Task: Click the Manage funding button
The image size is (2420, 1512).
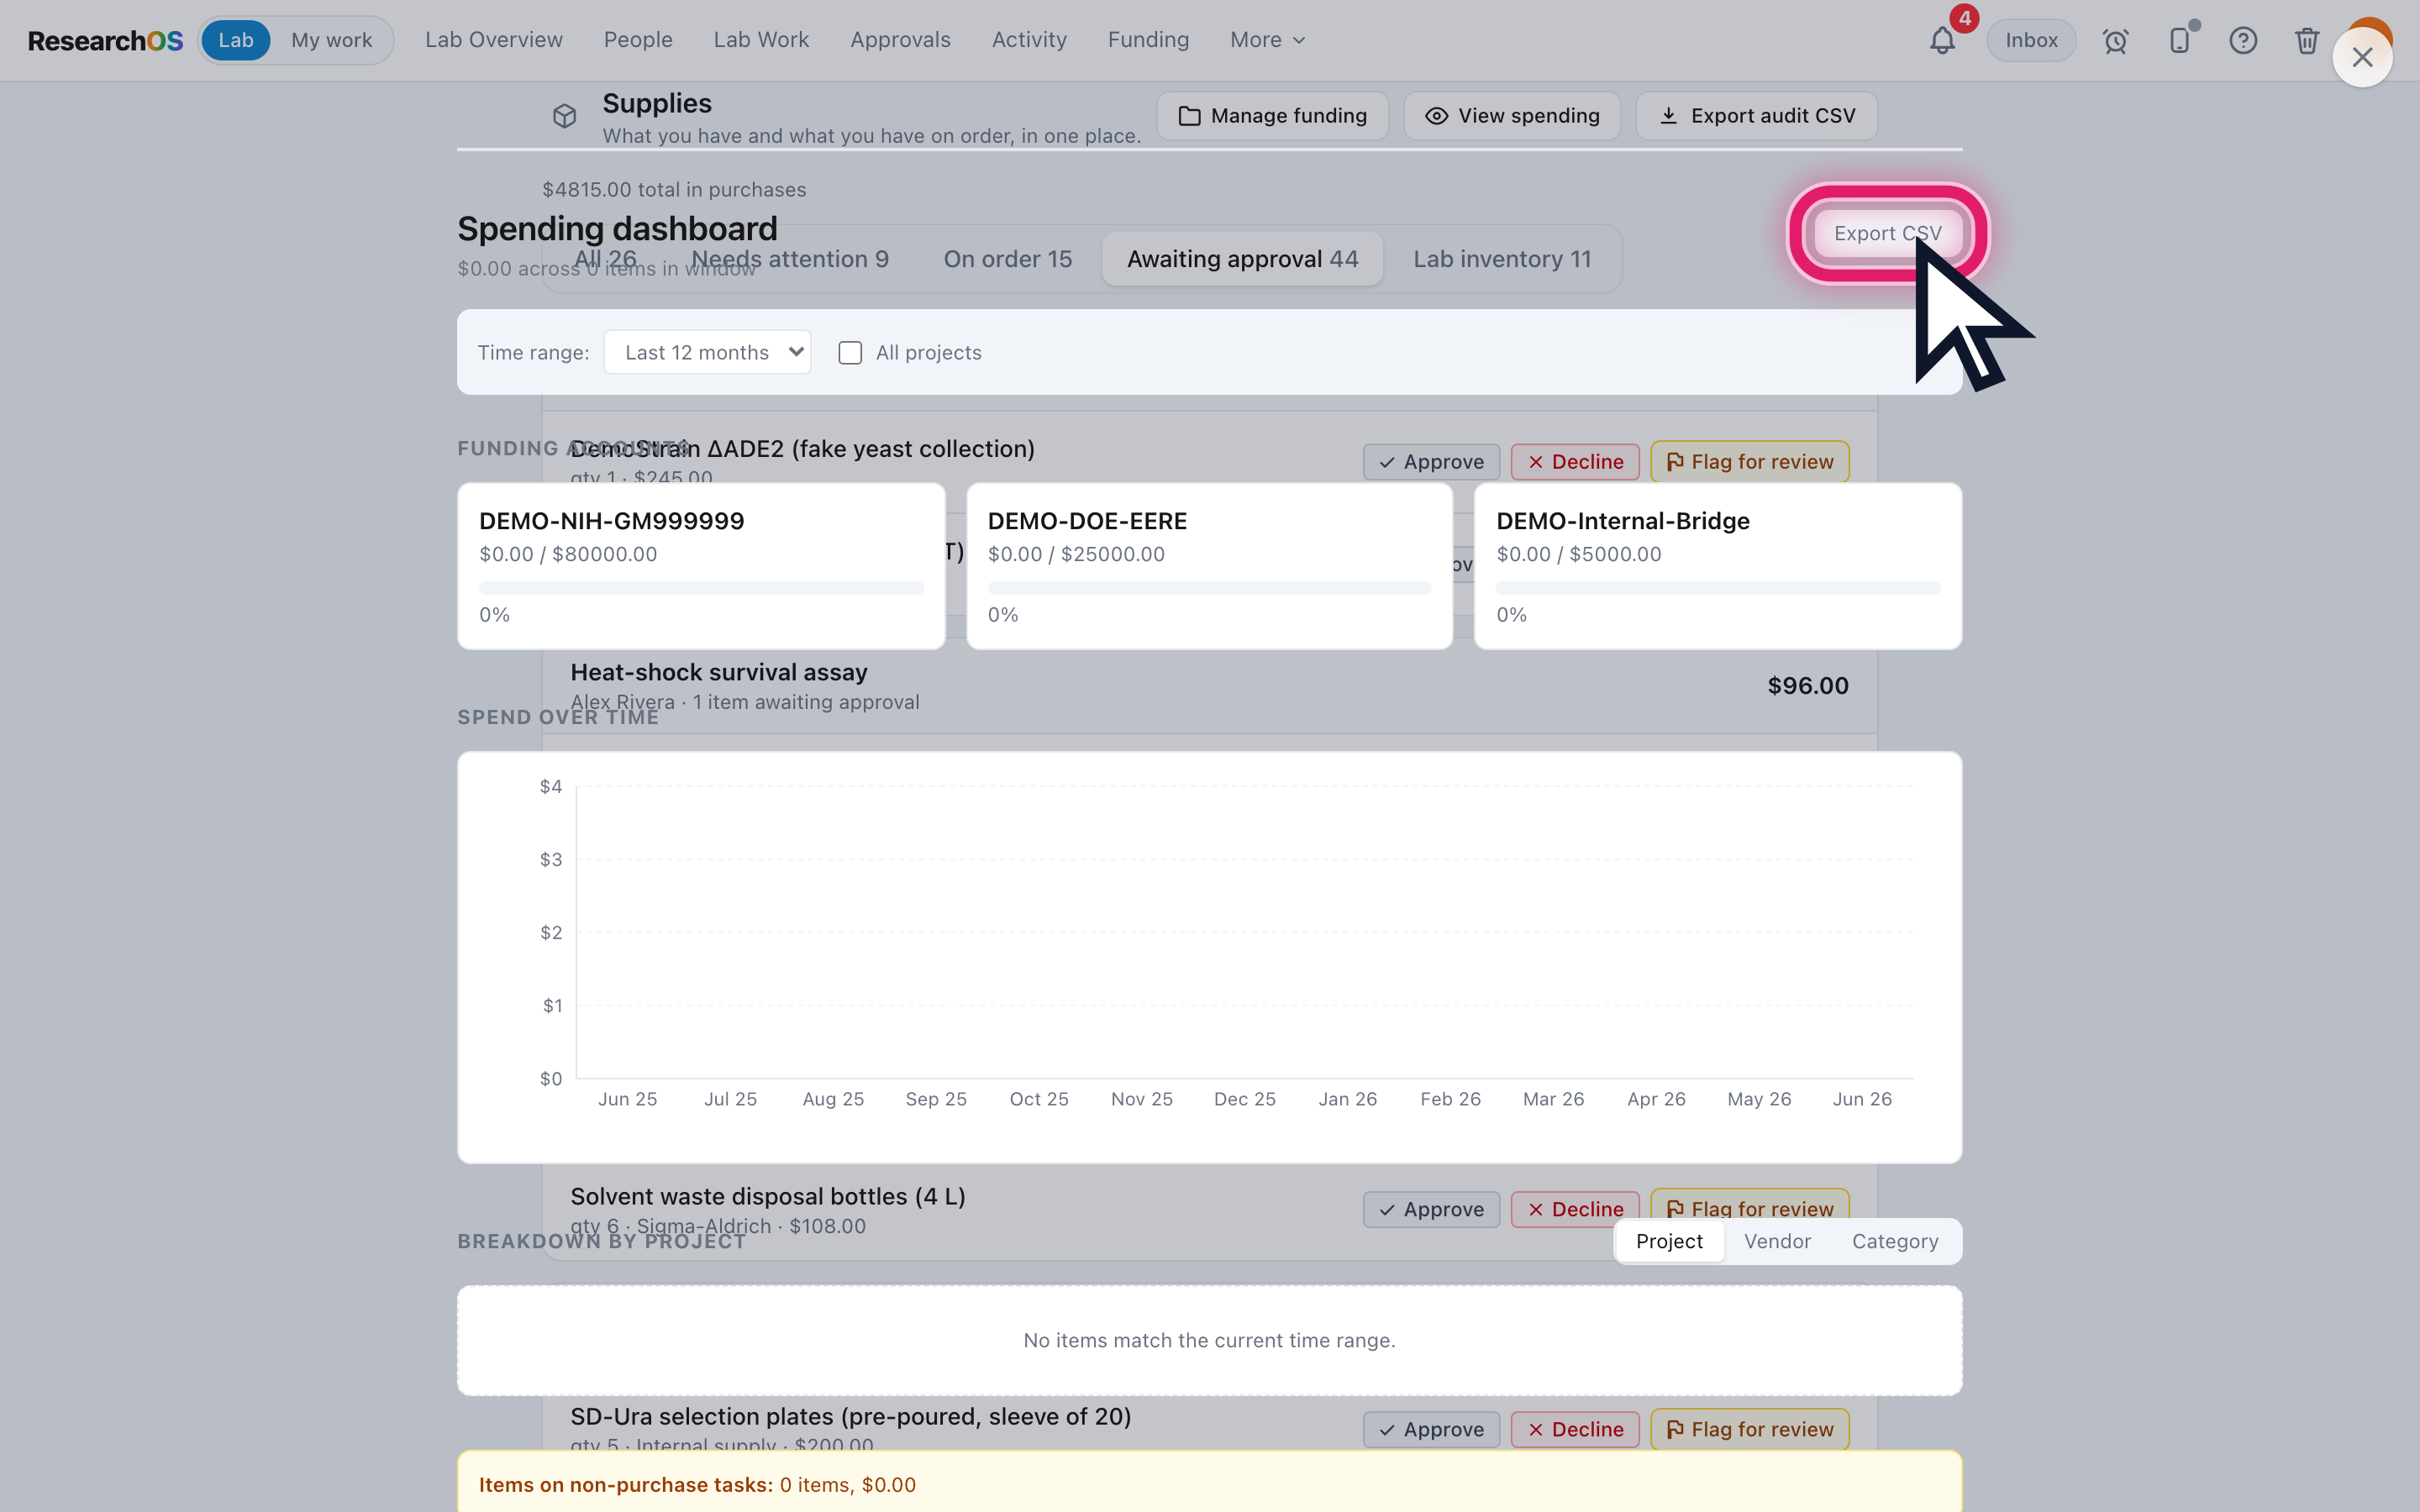Action: 1272,116
